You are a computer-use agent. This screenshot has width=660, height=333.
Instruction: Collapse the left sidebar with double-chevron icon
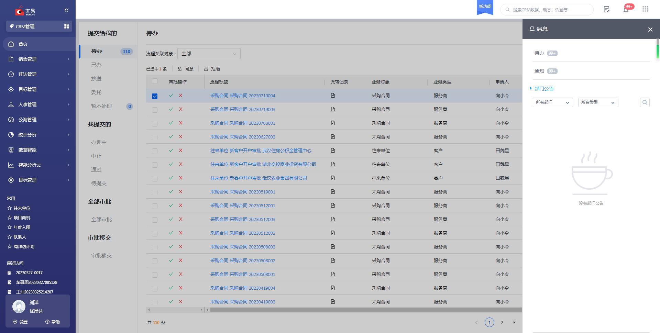tap(66, 10)
